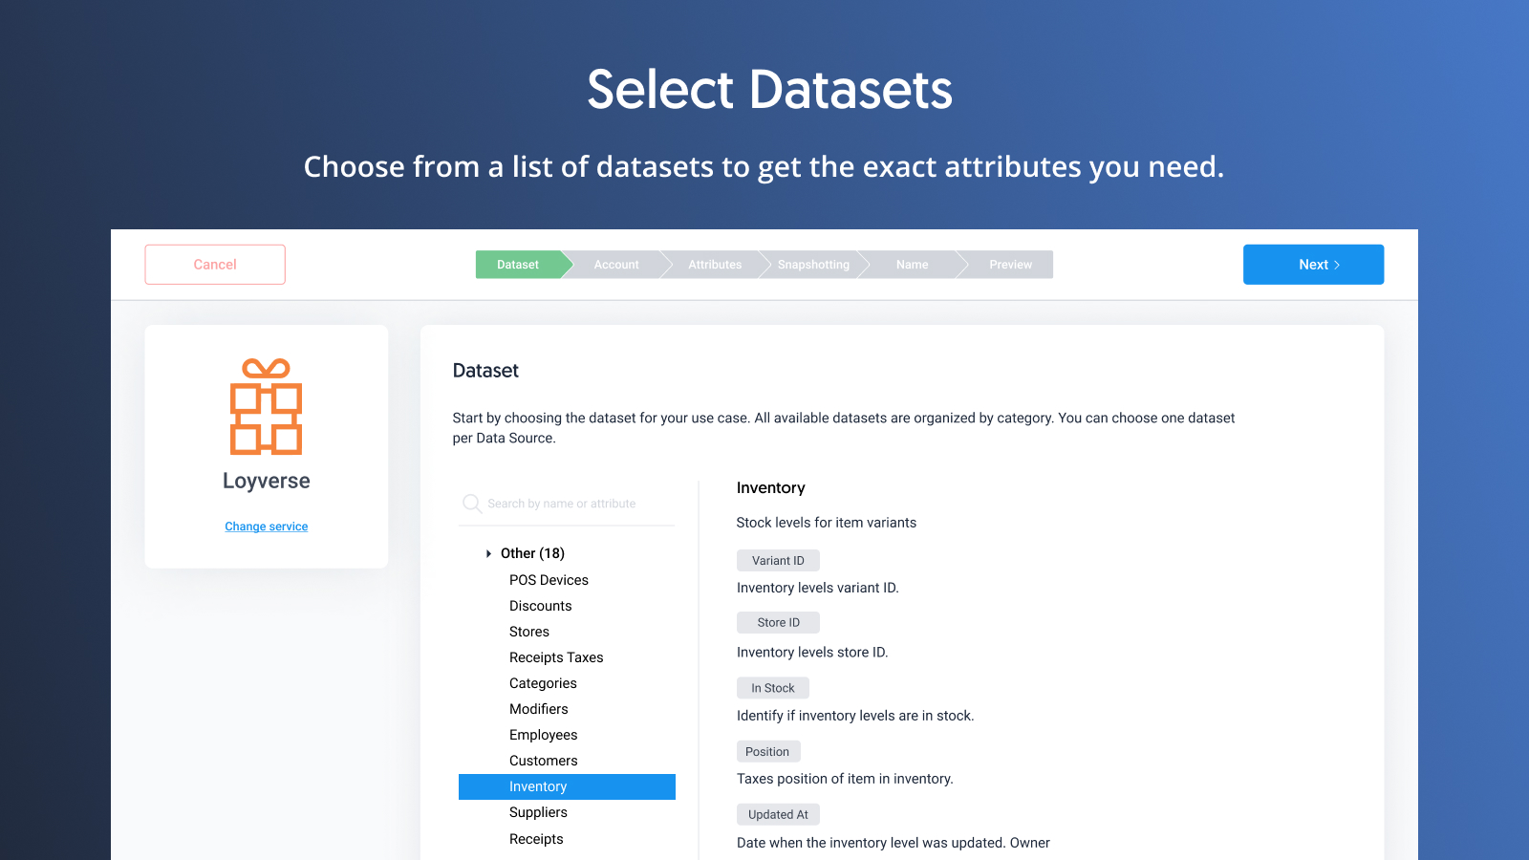
Task: Select the Variant ID attribute tag
Action: point(778,560)
